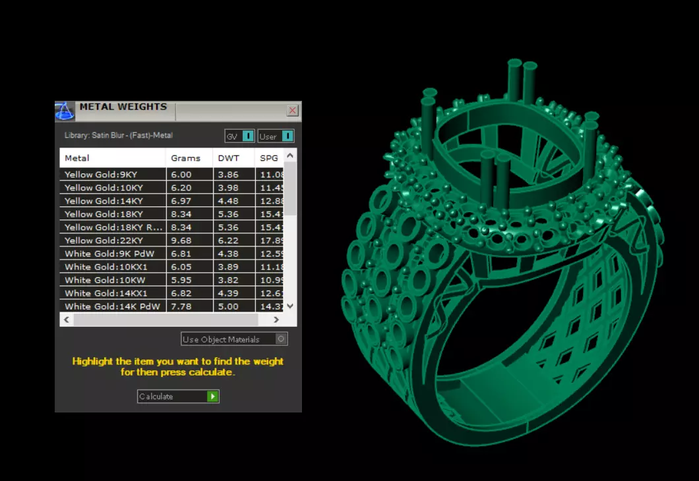Select the White Gold:14K PdW row
Screen dimensions: 699x481
click(x=171, y=306)
